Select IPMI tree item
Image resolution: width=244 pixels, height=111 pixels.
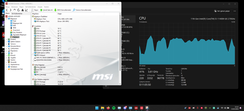14,28
